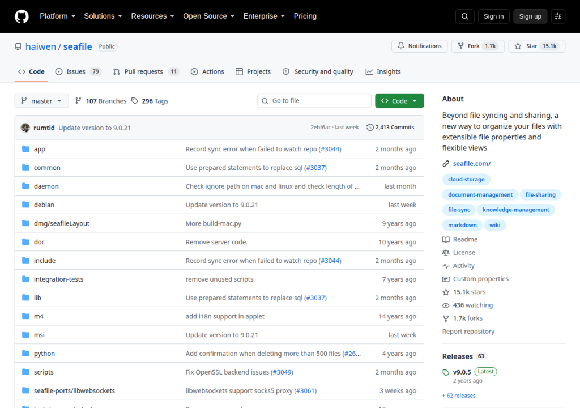Click the tag icon next to v9.0.5

pos(446,372)
